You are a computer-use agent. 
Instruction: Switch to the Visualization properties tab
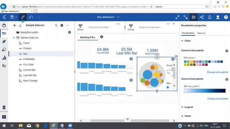click(188, 33)
